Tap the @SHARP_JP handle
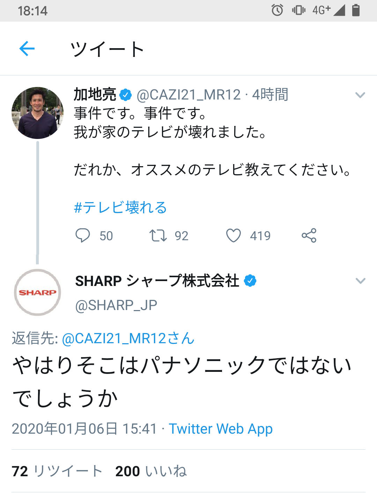Image resolution: width=377 pixels, height=493 pixels. [116, 305]
